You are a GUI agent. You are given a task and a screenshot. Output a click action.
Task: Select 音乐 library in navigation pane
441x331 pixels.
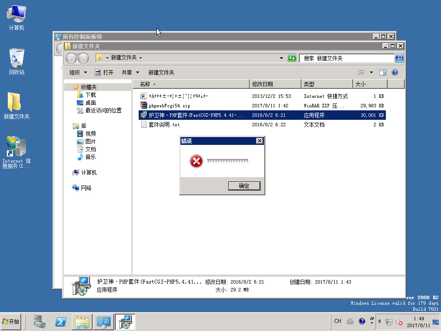point(90,157)
